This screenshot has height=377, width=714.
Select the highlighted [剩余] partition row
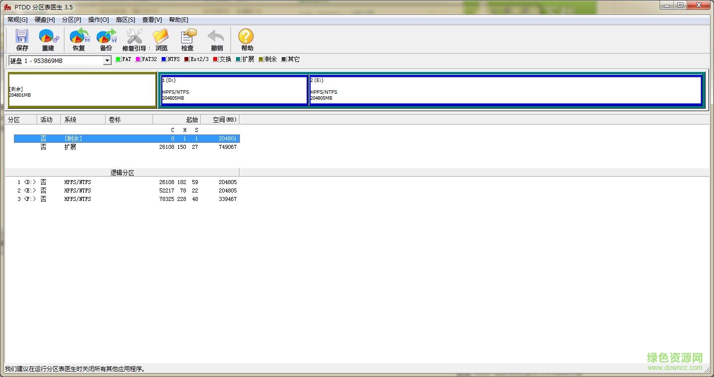[x=127, y=138]
